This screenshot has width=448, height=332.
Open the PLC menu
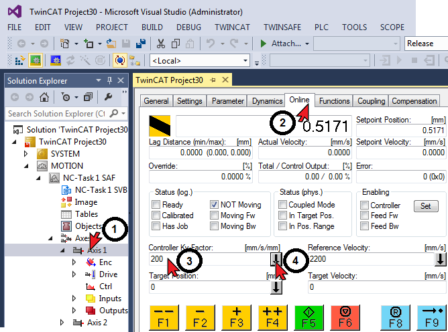[321, 27]
